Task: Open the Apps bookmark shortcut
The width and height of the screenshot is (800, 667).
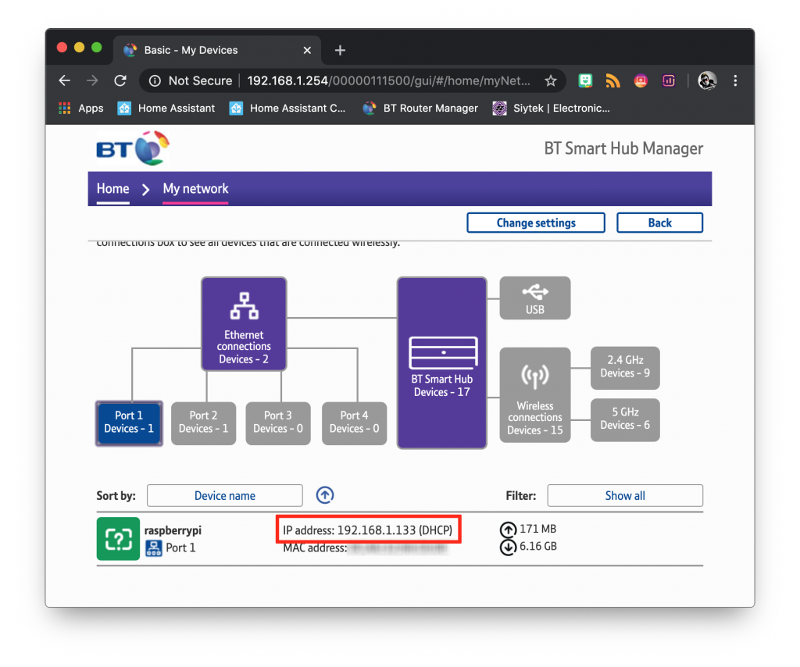Action: click(x=81, y=108)
